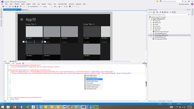Switch to the Team Explorer tab

click(162, 101)
